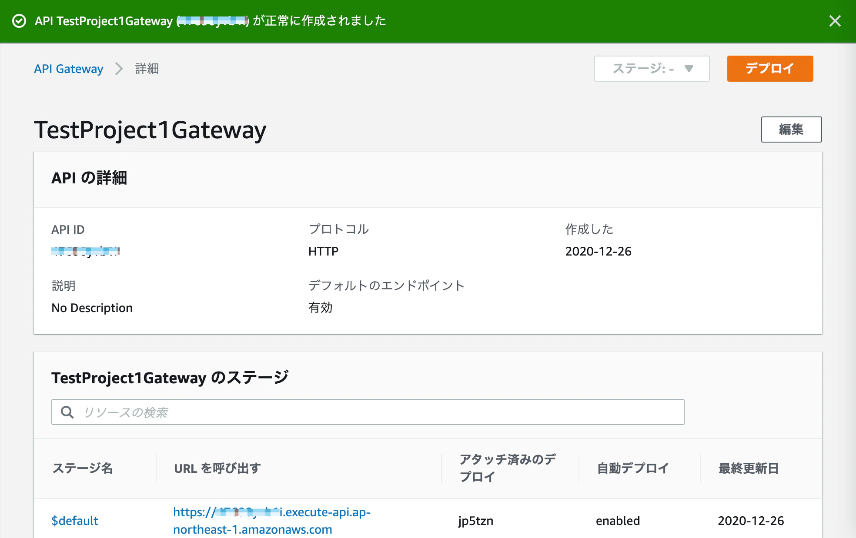Select the 詳細 breadcrumb item

[147, 69]
